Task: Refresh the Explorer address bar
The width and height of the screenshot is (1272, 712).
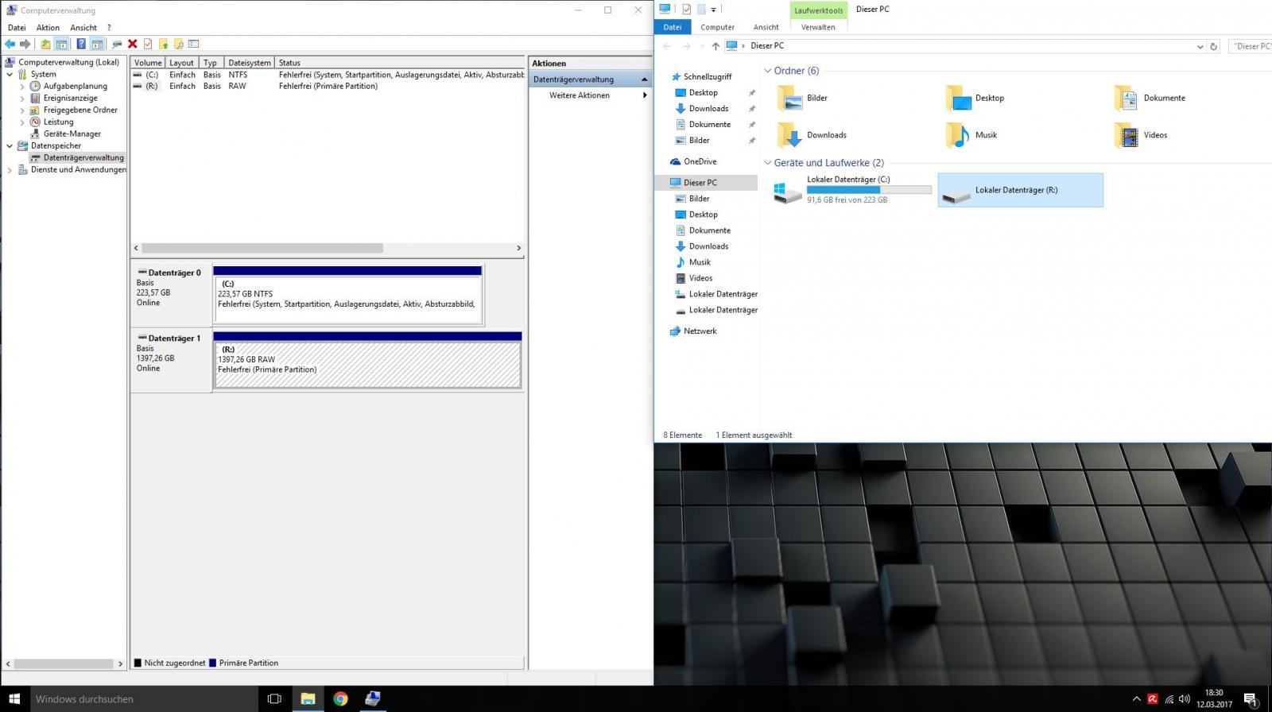Action: 1213,46
